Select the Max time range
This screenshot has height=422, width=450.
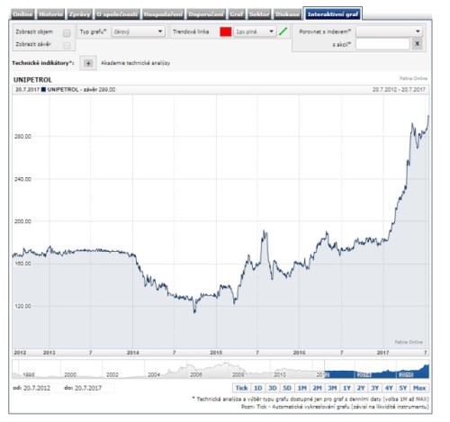pyautogui.click(x=419, y=388)
